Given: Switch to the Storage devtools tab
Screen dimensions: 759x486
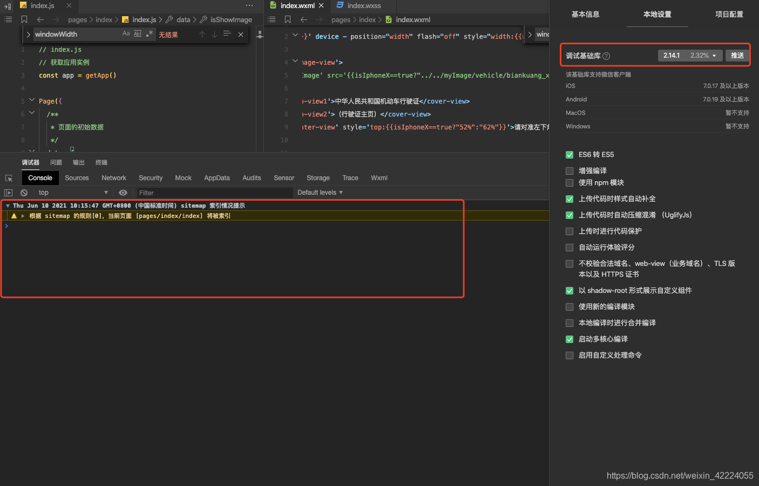Looking at the screenshot, I should [x=318, y=178].
